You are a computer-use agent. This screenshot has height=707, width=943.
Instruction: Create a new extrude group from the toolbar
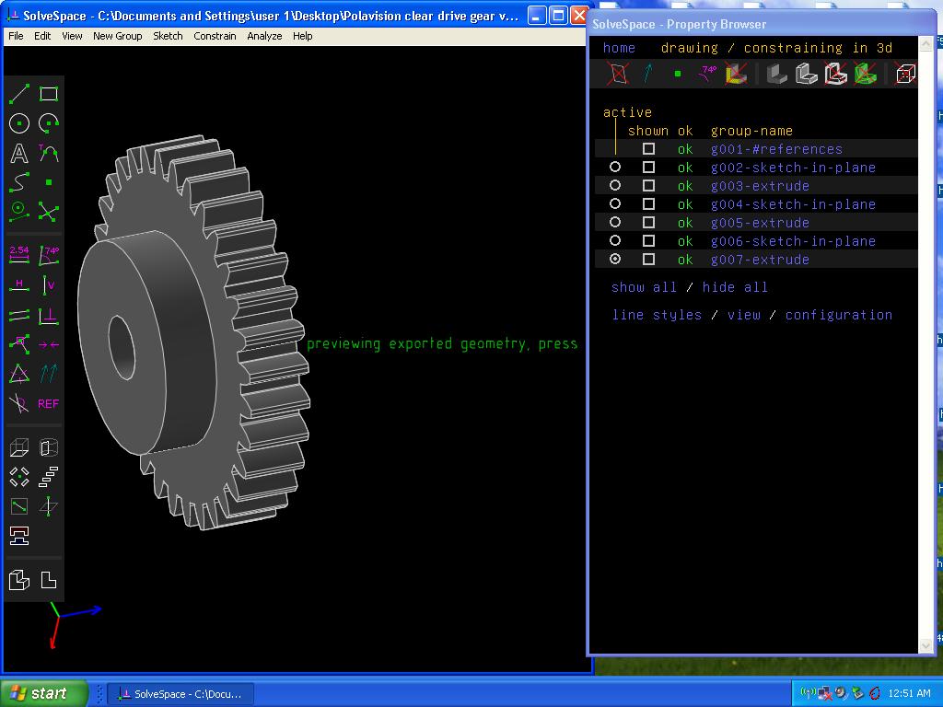(x=18, y=448)
